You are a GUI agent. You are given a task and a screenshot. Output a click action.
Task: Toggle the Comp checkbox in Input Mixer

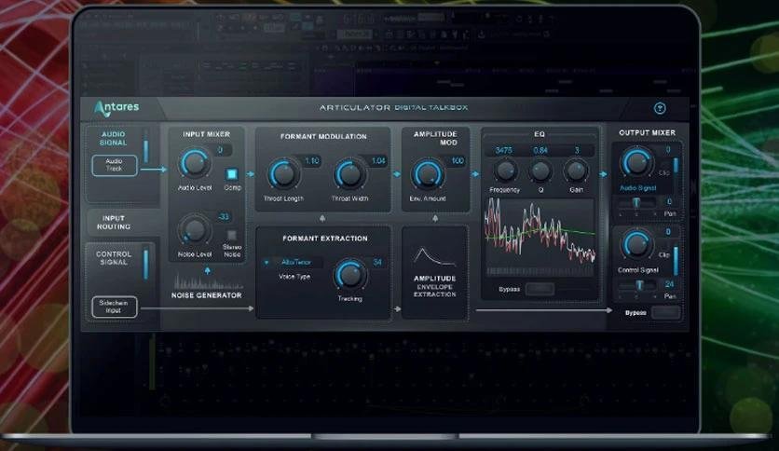[x=232, y=173]
